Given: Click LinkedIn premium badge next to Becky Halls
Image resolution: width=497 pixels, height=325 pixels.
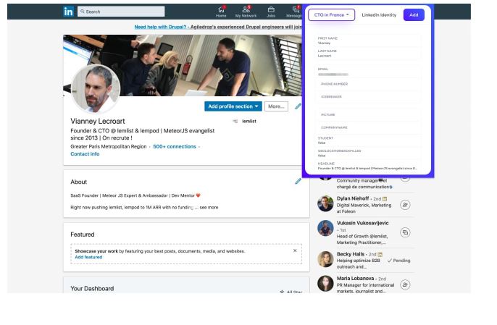Looking at the screenshot, I should (x=380, y=254).
